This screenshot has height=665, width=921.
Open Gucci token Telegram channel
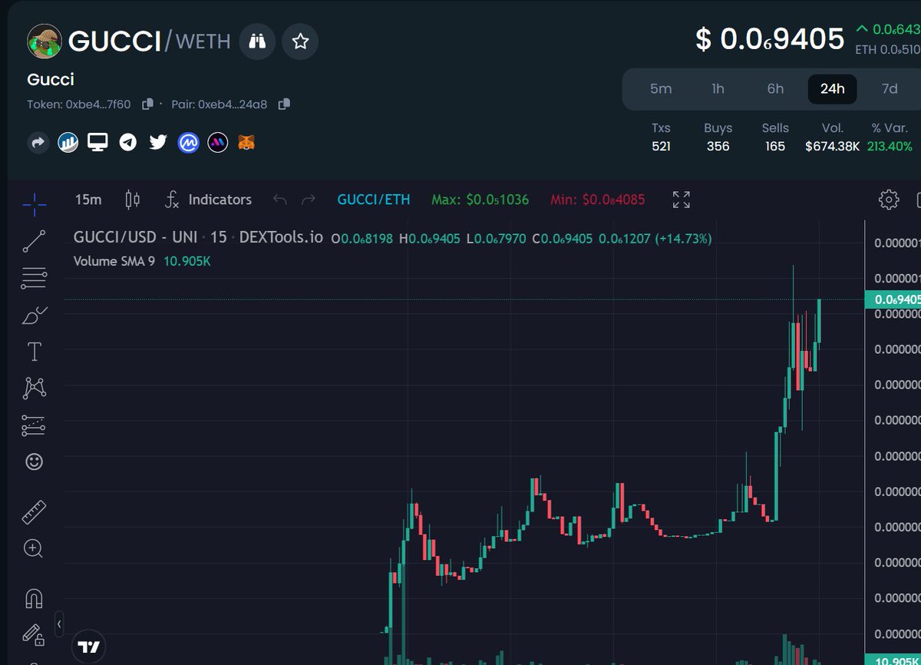tap(127, 142)
